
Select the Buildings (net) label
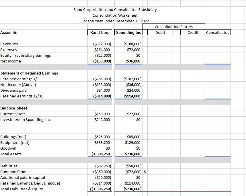[x=13, y=137]
